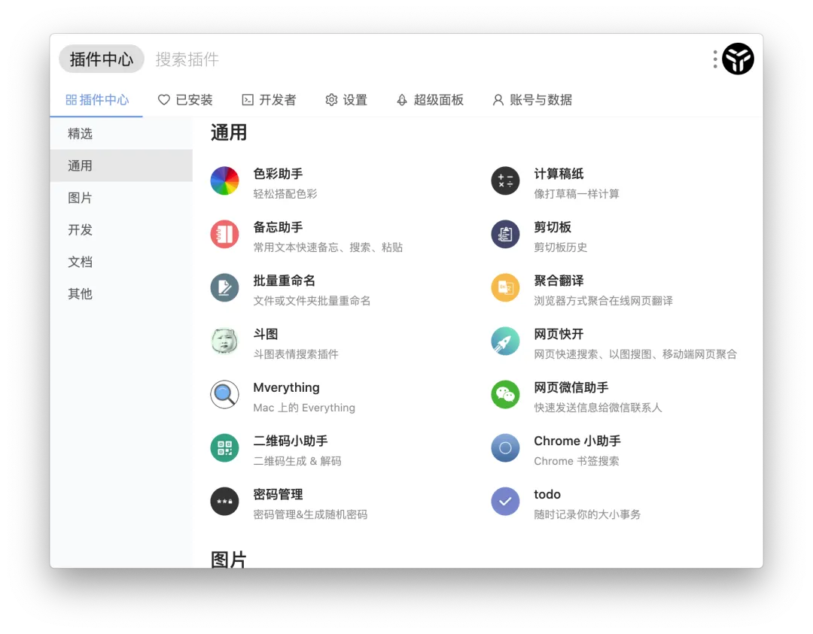Open the 账号与数据 tab
Screen dimensions: 813x634
click(x=531, y=100)
